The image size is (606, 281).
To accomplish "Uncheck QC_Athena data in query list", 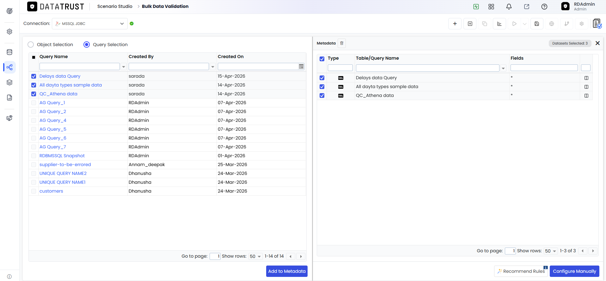I will click(x=34, y=94).
